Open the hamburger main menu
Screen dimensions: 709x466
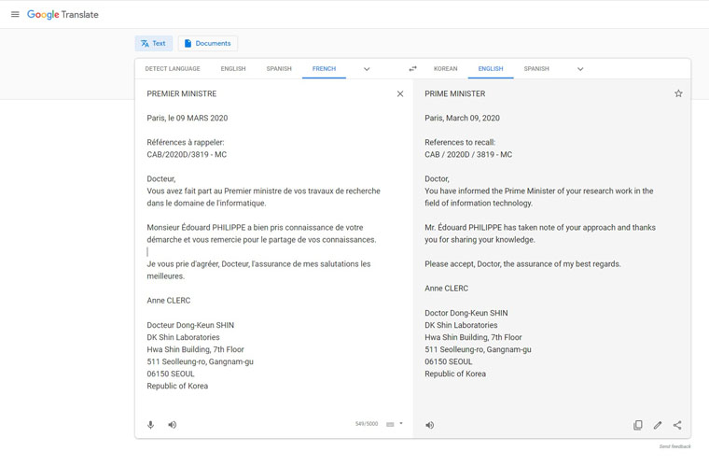[x=15, y=15]
